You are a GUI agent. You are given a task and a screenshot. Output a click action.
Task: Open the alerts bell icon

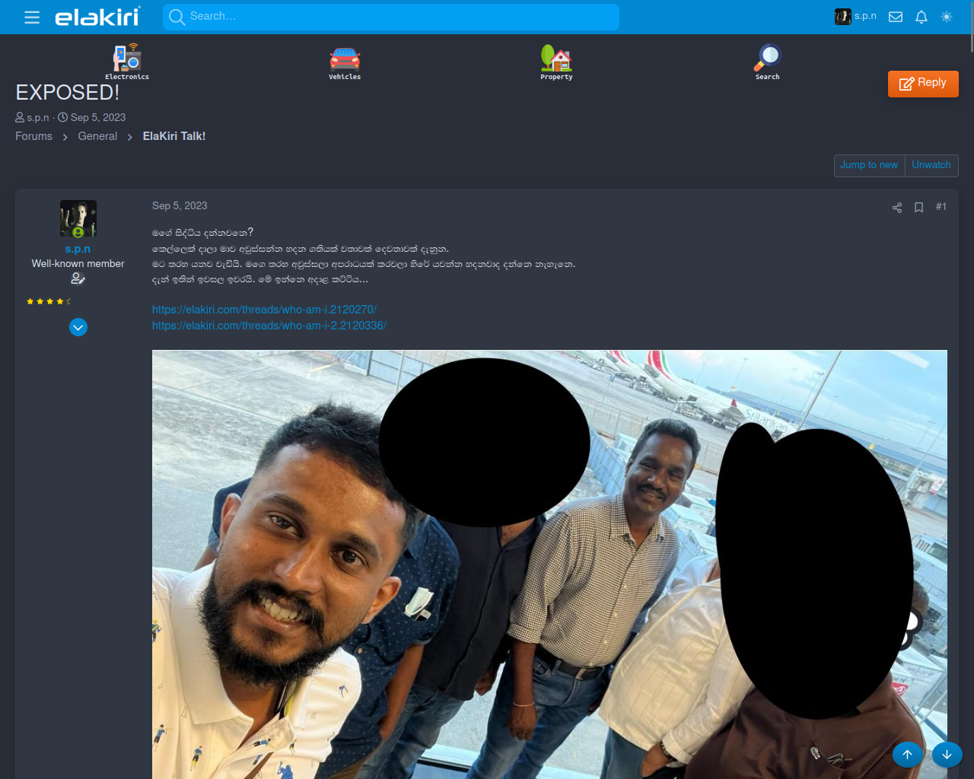921,17
